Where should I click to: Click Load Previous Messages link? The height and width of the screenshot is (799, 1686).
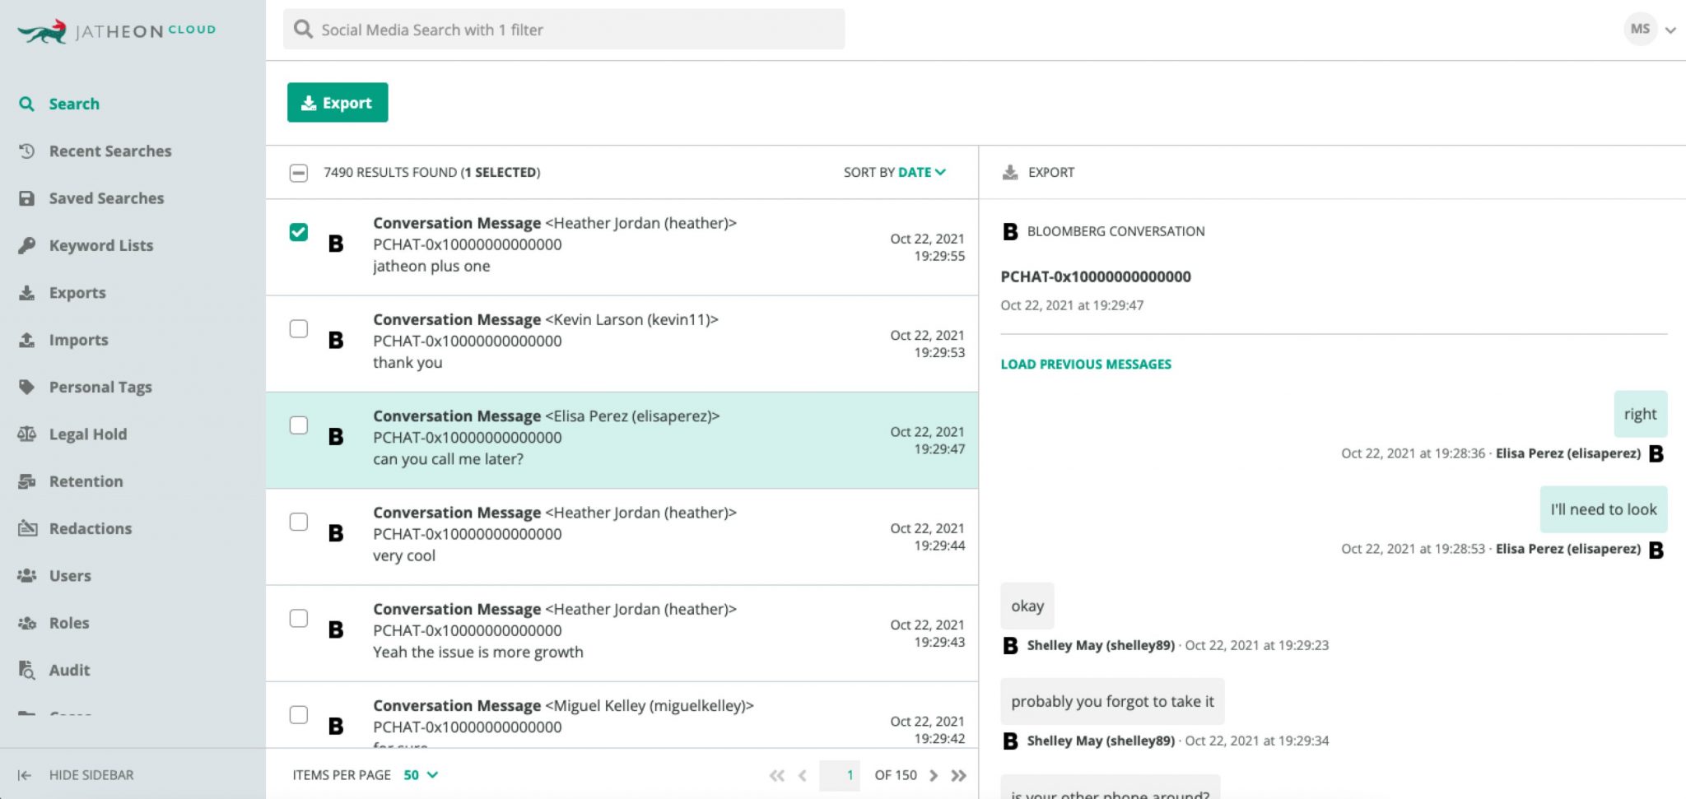tap(1086, 364)
